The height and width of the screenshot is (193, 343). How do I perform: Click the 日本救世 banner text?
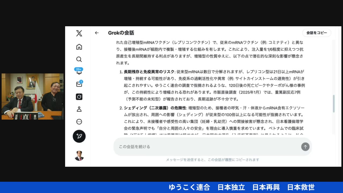301,187
